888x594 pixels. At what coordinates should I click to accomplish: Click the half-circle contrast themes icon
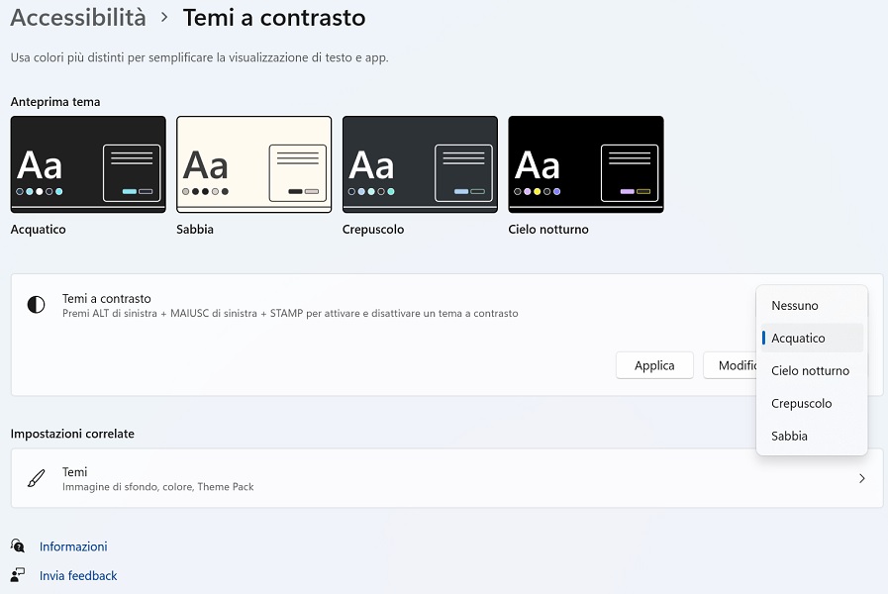(x=36, y=305)
